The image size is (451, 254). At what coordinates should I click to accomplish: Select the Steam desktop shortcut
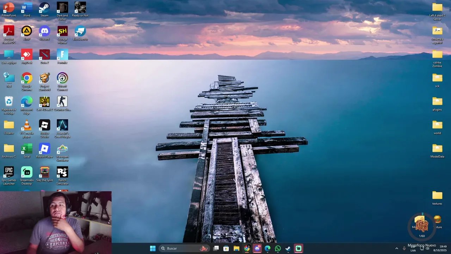point(44,10)
